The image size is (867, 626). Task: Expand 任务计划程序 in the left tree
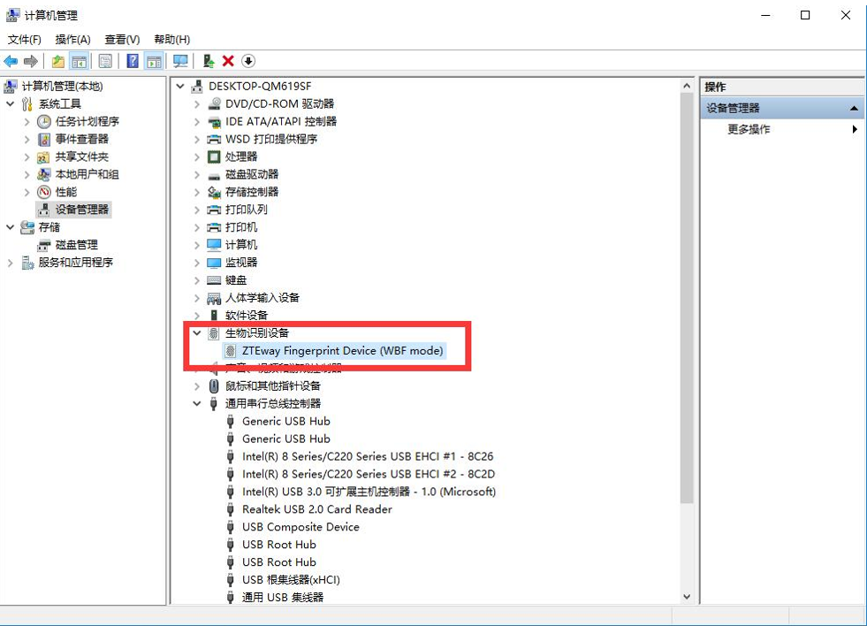pos(27,122)
